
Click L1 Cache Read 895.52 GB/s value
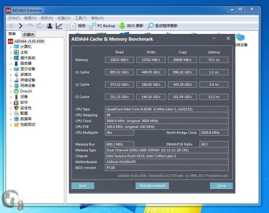click(119, 72)
